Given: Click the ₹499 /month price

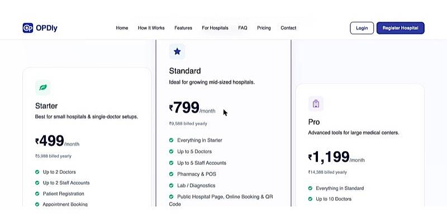Looking at the screenshot, I should [x=58, y=141].
